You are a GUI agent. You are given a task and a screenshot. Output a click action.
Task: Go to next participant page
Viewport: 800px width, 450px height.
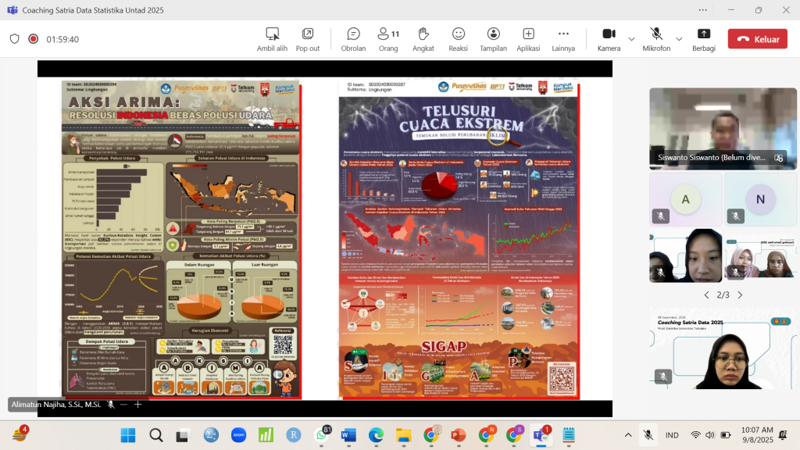pyautogui.click(x=740, y=295)
